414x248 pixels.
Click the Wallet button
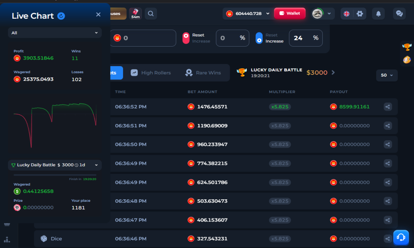click(x=290, y=13)
